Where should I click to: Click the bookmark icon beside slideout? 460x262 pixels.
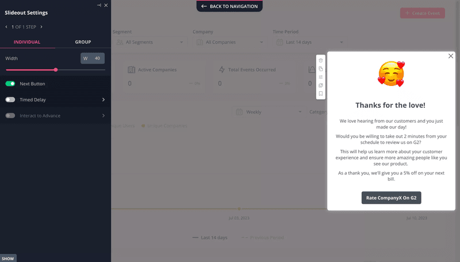[321, 93]
